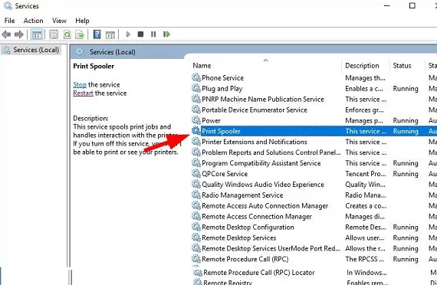Open the File menu
437x285 pixels.
coord(9,21)
